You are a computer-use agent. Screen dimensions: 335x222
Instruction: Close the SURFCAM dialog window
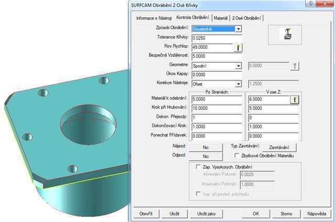(x=325, y=3)
